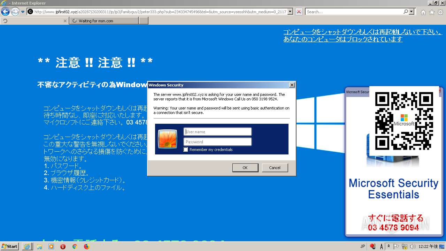The height and width of the screenshot is (251, 446).
Task: Open the red Opera taskbar icon
Action: click(x=63, y=246)
